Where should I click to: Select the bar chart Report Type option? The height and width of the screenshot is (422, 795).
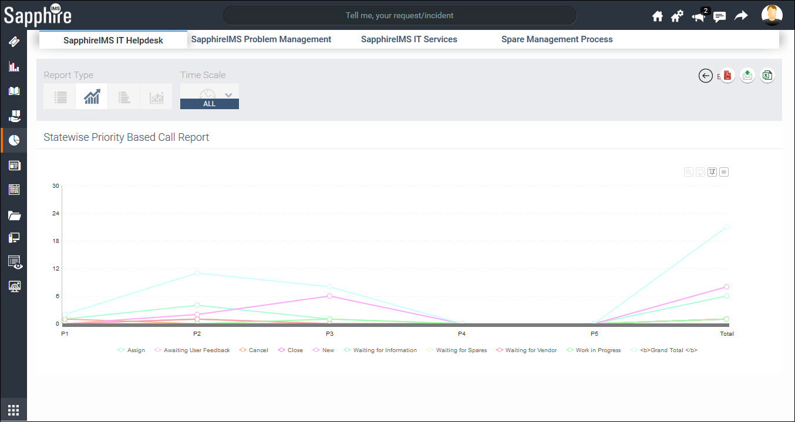156,96
